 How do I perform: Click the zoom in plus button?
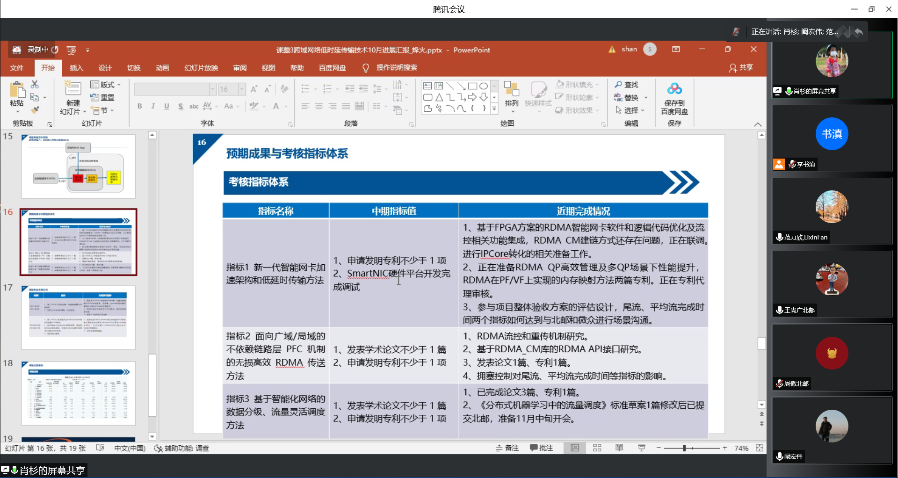coord(724,448)
